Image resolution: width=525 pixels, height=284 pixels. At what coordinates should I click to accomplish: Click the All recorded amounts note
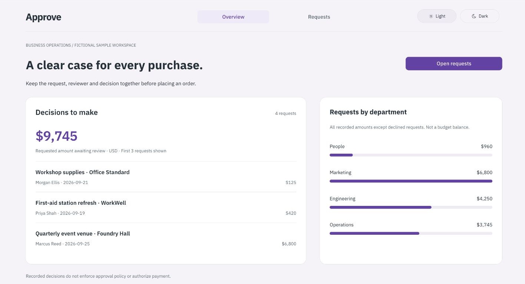[x=399, y=127]
